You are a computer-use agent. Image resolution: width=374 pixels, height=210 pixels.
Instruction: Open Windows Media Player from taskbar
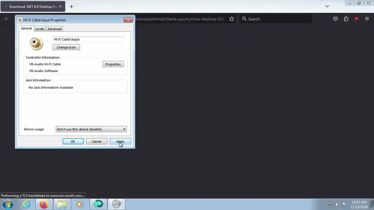tap(80, 204)
